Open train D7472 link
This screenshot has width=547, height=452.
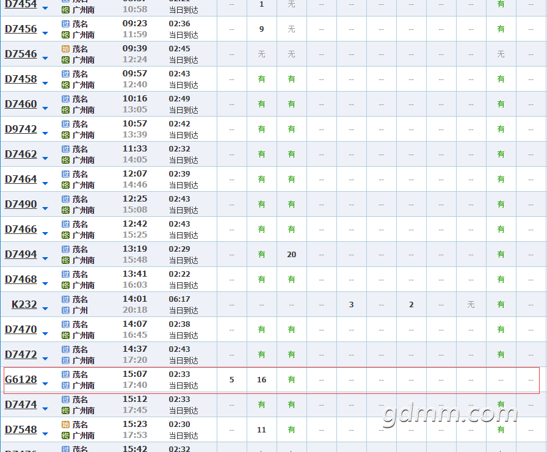click(x=21, y=355)
